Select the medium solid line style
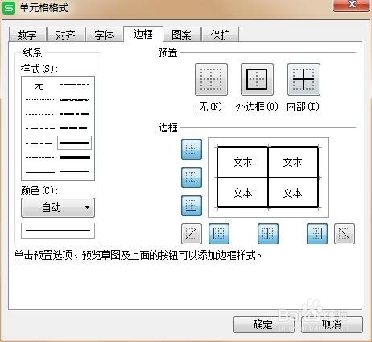Image resolution: width=372 pixels, height=342 pixels. [75, 143]
